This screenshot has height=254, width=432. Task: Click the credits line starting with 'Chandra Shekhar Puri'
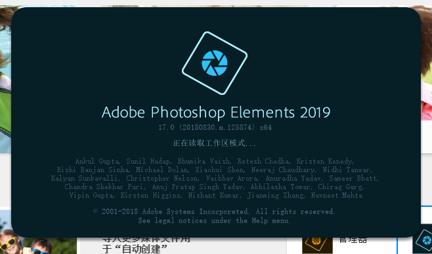click(214, 187)
